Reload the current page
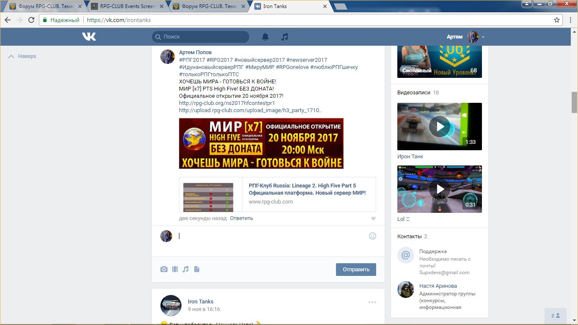The image size is (578, 325). (31, 20)
